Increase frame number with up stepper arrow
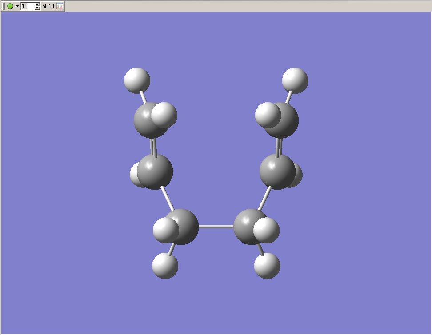 (x=37, y=4)
